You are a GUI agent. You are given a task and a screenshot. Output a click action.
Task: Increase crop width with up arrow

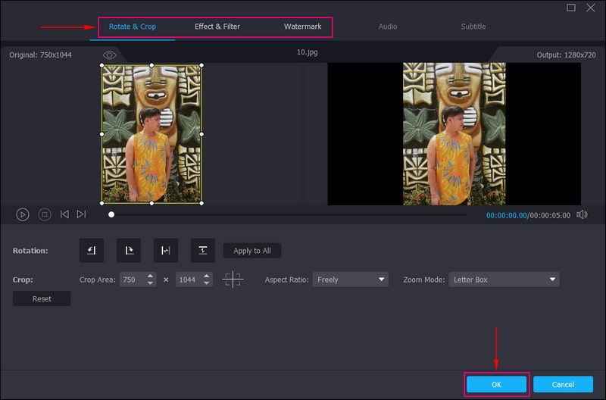click(x=151, y=277)
